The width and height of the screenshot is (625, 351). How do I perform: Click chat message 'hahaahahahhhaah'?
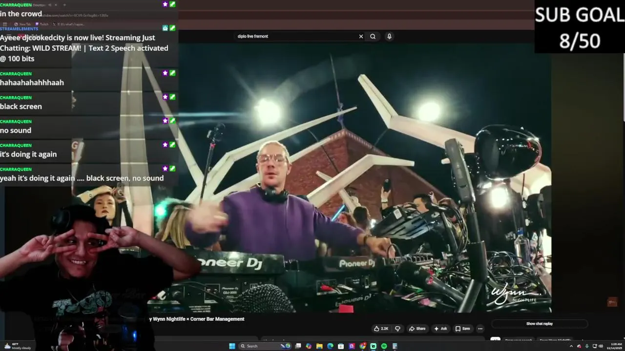point(32,82)
